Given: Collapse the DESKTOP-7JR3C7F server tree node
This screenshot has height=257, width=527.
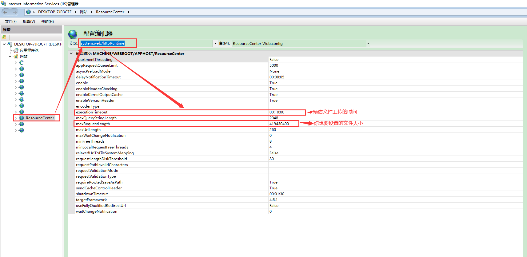Looking at the screenshot, I should coord(4,44).
